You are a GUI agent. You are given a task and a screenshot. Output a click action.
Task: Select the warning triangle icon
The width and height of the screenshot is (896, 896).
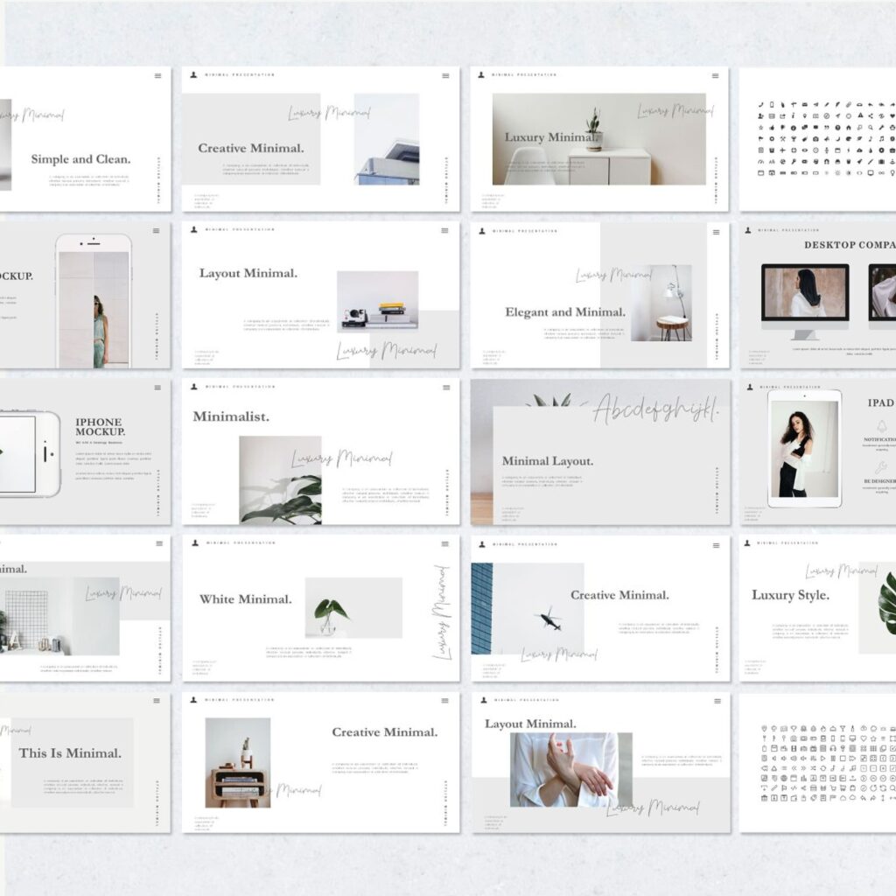[x=861, y=115]
